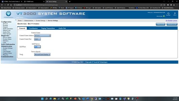Open the browser extensions puzzle icon
This screenshot has width=179, height=101.
[168, 5]
